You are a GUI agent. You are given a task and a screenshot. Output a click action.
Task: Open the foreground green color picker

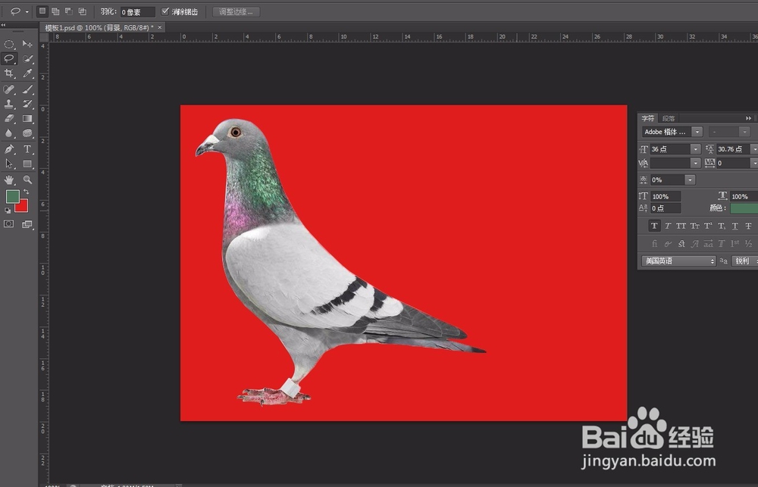click(x=13, y=196)
